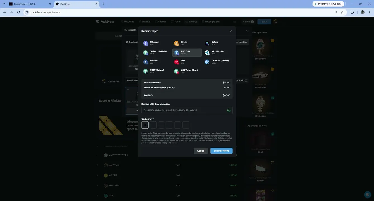
Task: Open the $28.00 gaming keyboard thumbnail
Action: click(260, 168)
